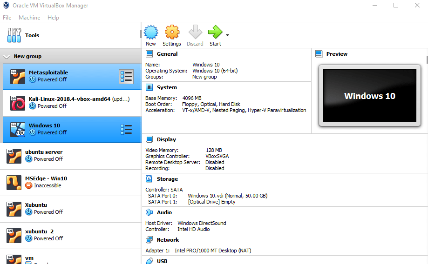Click the System section header
Image resolution: width=428 pixels, height=264 pixels.
click(x=167, y=87)
